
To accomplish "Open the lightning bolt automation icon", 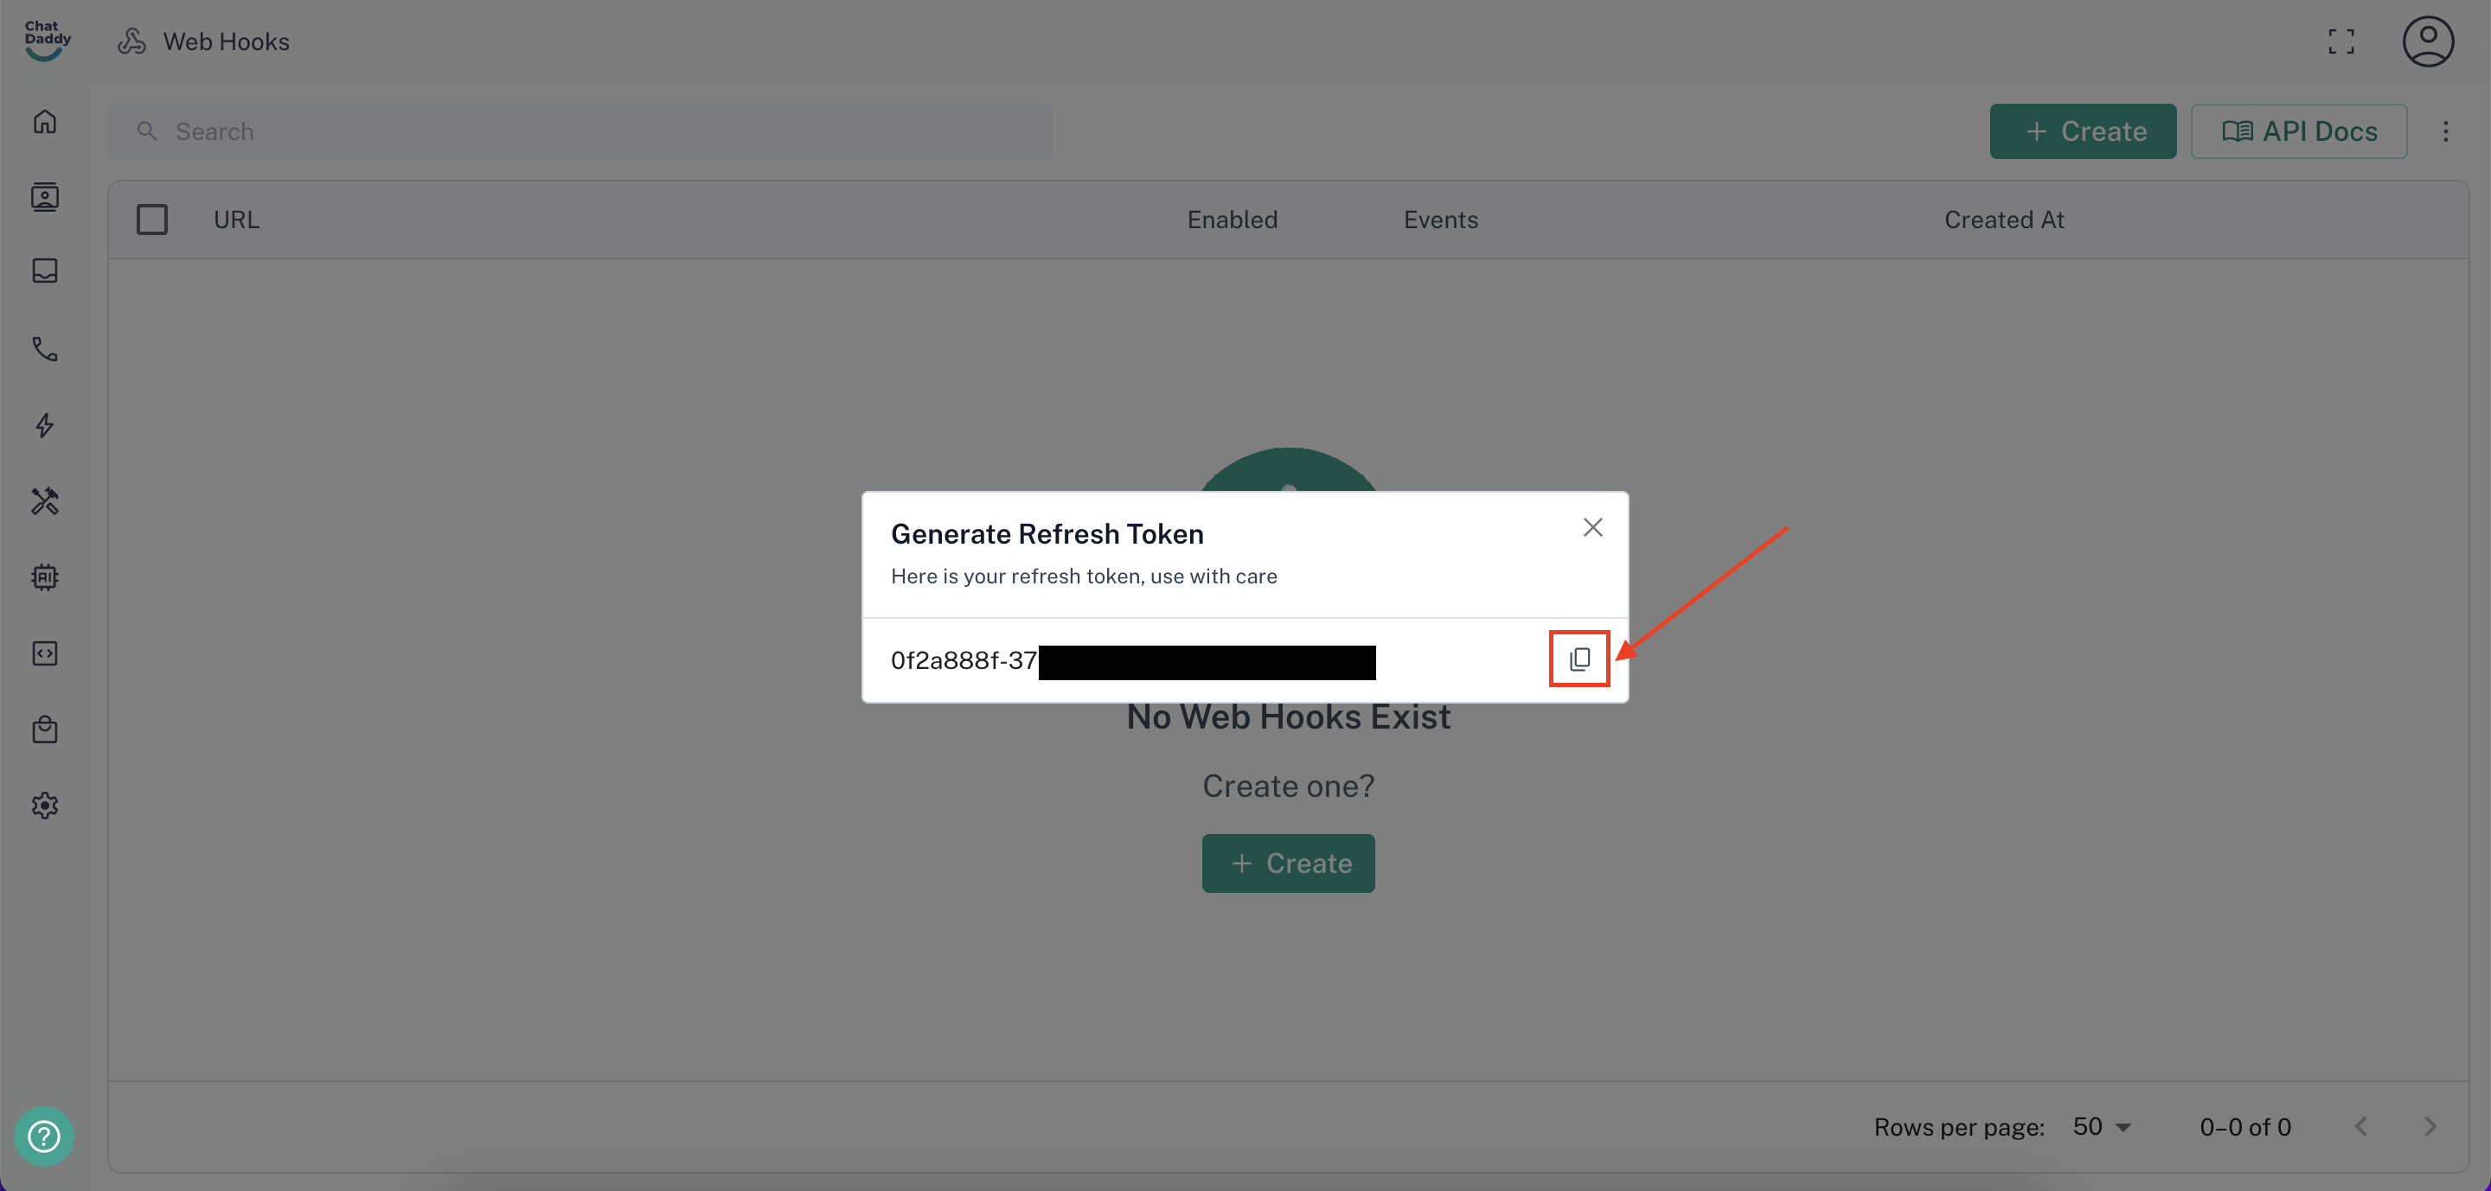I will pos(44,425).
